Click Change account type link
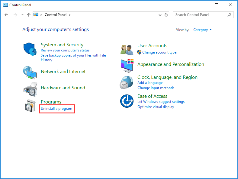 (x=159, y=52)
